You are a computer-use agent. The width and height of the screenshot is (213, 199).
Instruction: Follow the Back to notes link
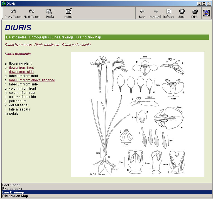tap(16, 37)
